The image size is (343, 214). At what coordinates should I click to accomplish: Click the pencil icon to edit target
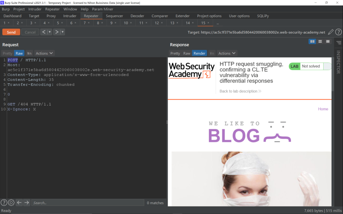pyautogui.click(x=331, y=32)
